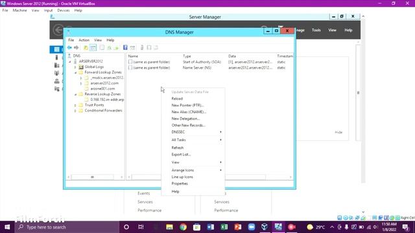
Task: Click the blue Help icon in DNS Manager toolbar
Action: point(125,47)
